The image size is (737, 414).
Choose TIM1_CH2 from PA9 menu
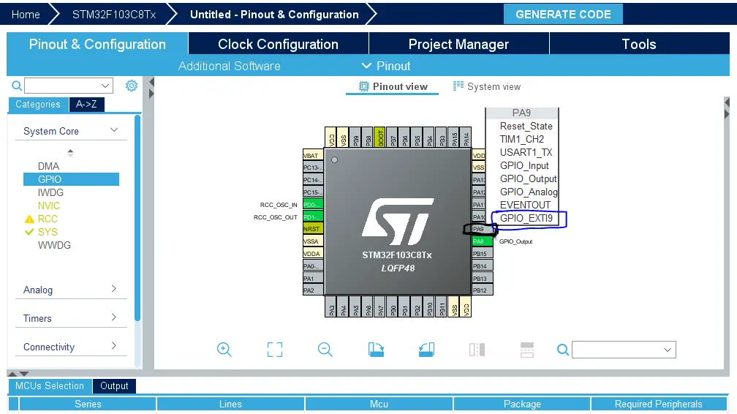(522, 139)
